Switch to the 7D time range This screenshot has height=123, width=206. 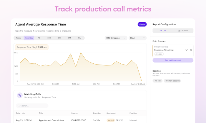coord(39,38)
